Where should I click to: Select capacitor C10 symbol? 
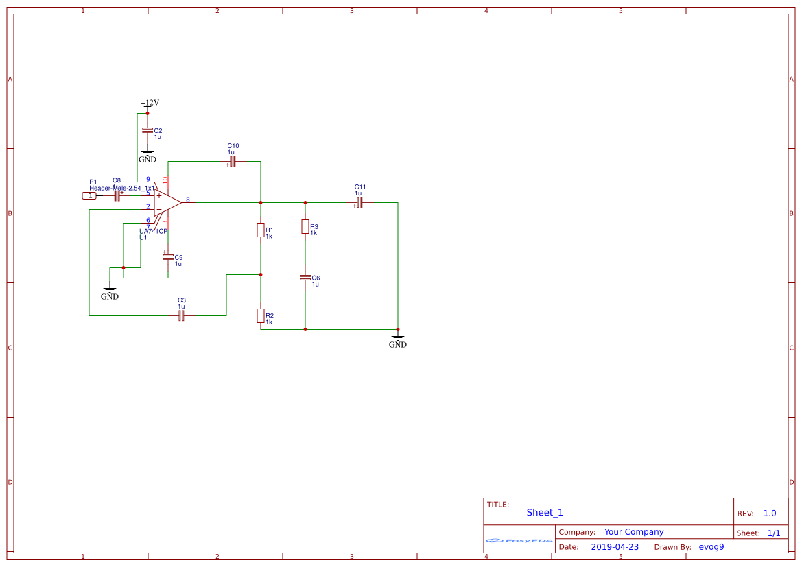coord(232,162)
